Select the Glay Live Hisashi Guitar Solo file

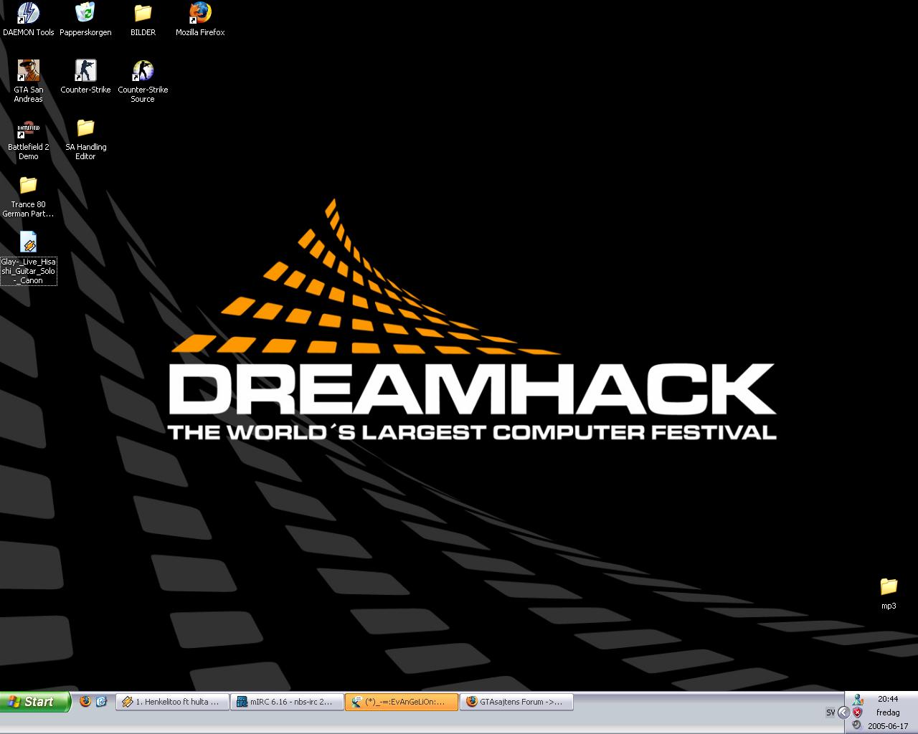tap(29, 258)
